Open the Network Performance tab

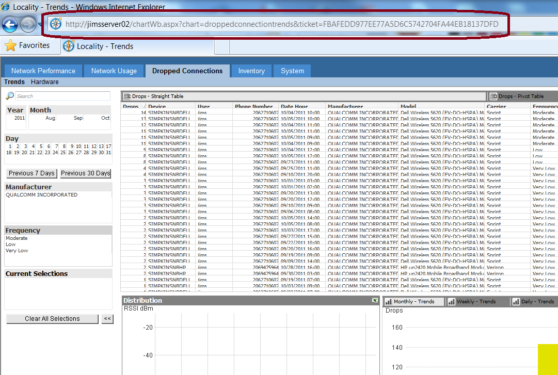[x=43, y=71]
